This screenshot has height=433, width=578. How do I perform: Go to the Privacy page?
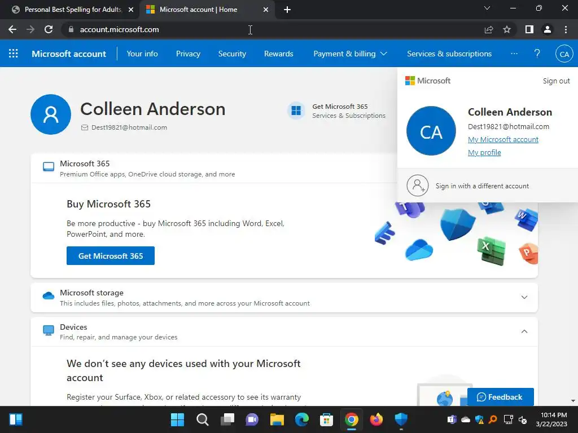coord(188,54)
